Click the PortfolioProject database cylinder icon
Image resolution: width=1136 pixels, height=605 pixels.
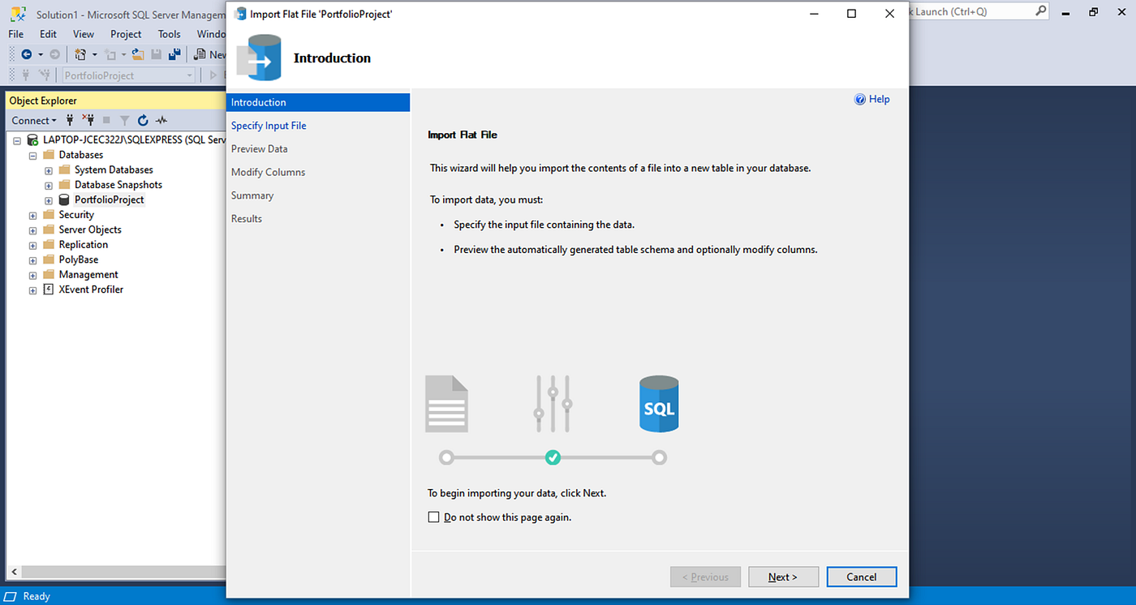[x=64, y=200]
